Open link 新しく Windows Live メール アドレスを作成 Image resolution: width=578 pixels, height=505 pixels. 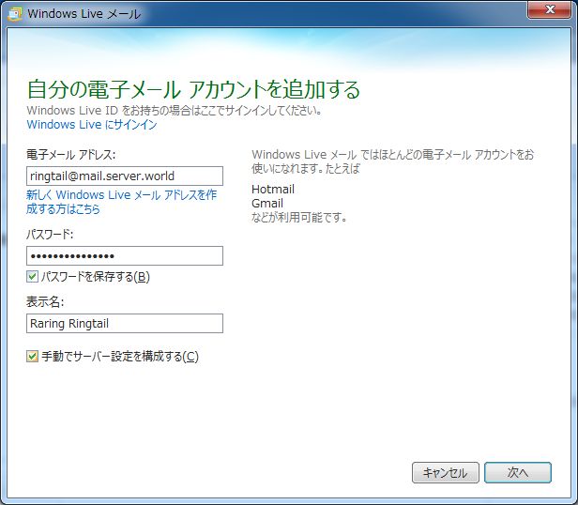click(x=121, y=202)
